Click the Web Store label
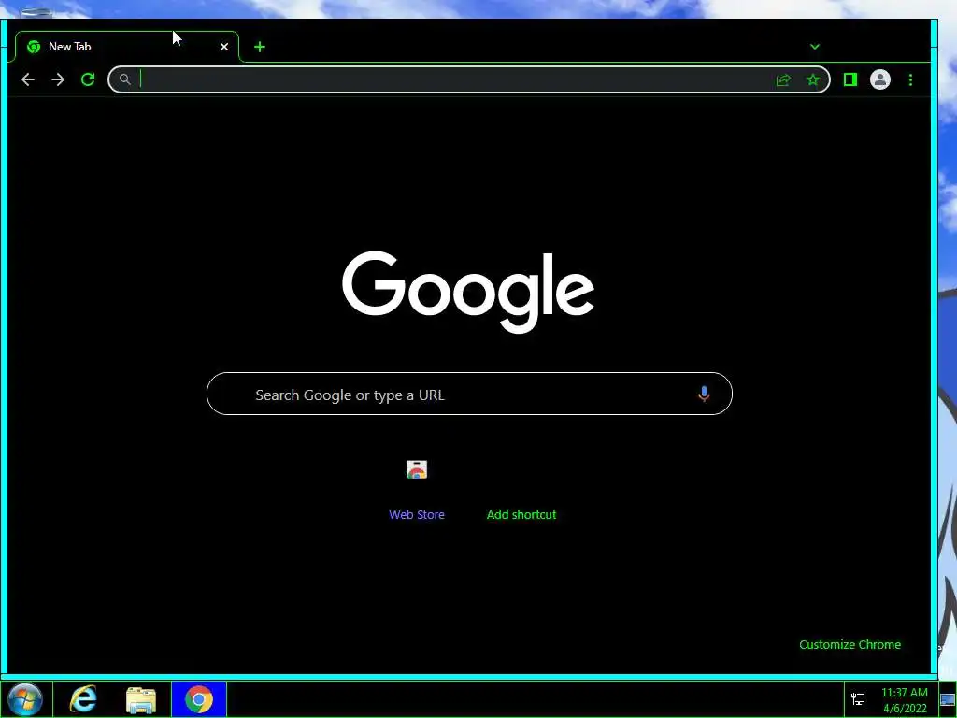The height and width of the screenshot is (718, 957). point(417,515)
